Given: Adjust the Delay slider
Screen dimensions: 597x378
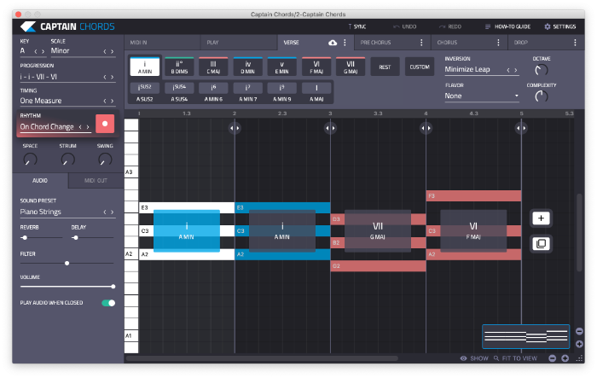Looking at the screenshot, I should point(92,238).
